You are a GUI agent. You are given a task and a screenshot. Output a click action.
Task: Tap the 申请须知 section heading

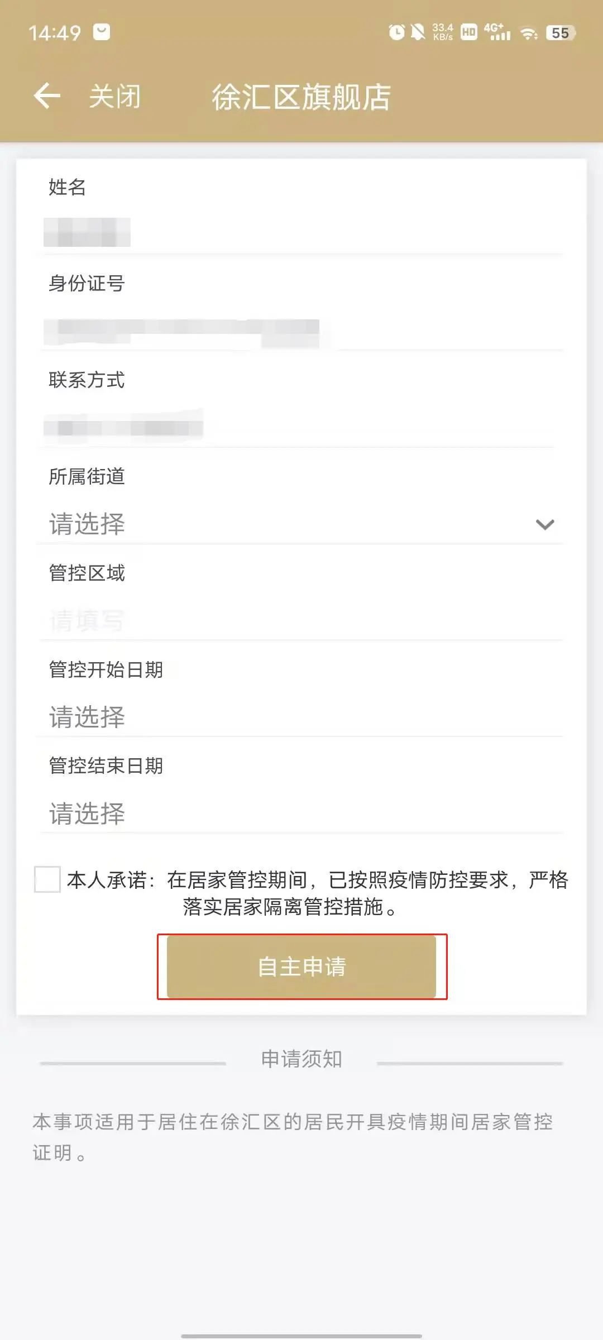click(301, 1059)
